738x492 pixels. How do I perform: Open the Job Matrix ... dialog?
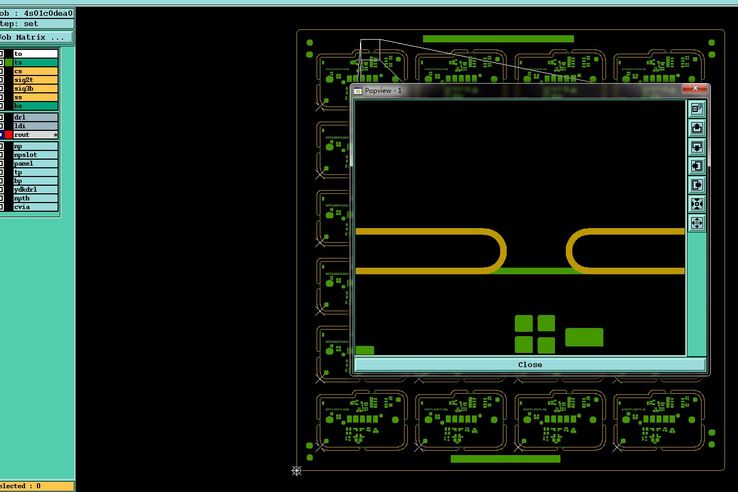pyautogui.click(x=36, y=37)
